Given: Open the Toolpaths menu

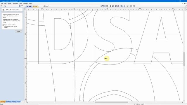Looking at the screenshot, I should click(15, 3).
